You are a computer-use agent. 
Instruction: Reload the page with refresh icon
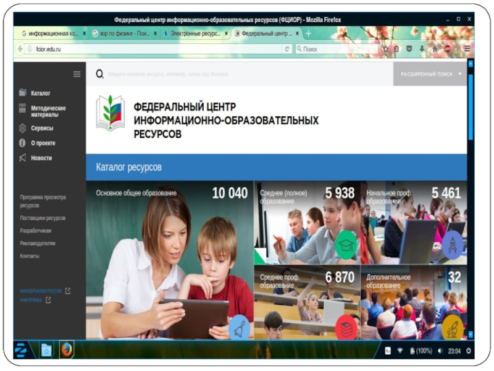287,49
